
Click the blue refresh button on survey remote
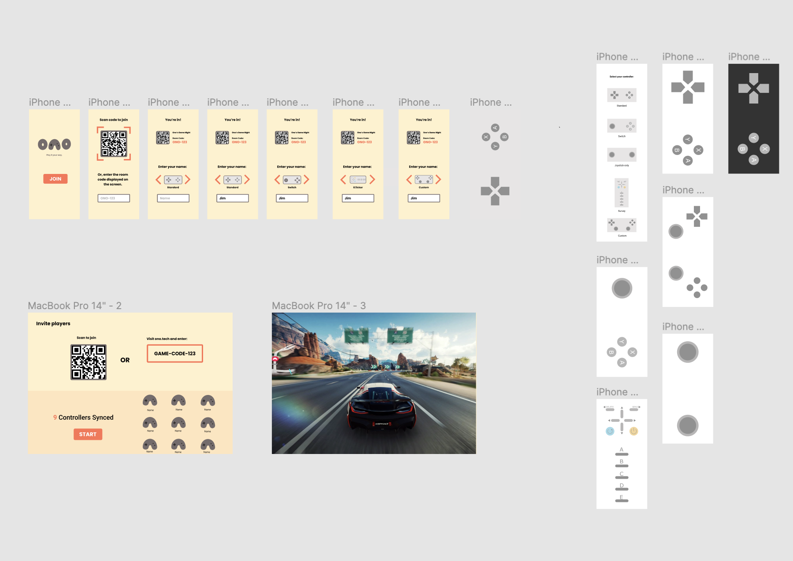coord(610,431)
